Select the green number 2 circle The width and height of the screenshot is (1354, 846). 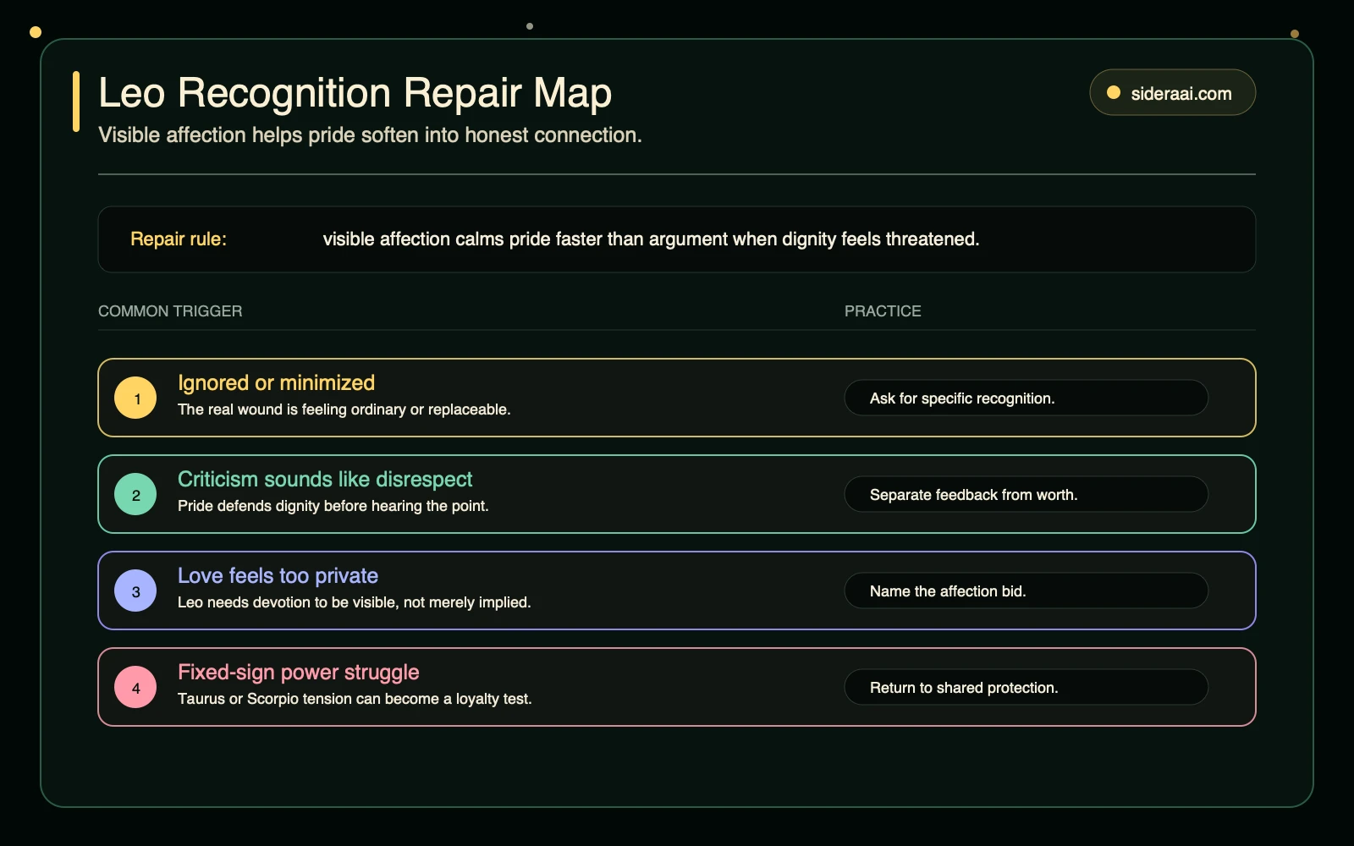(x=135, y=494)
